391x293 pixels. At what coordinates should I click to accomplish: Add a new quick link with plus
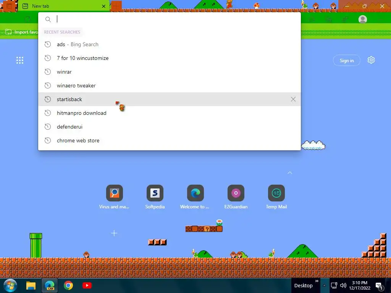[x=114, y=233]
